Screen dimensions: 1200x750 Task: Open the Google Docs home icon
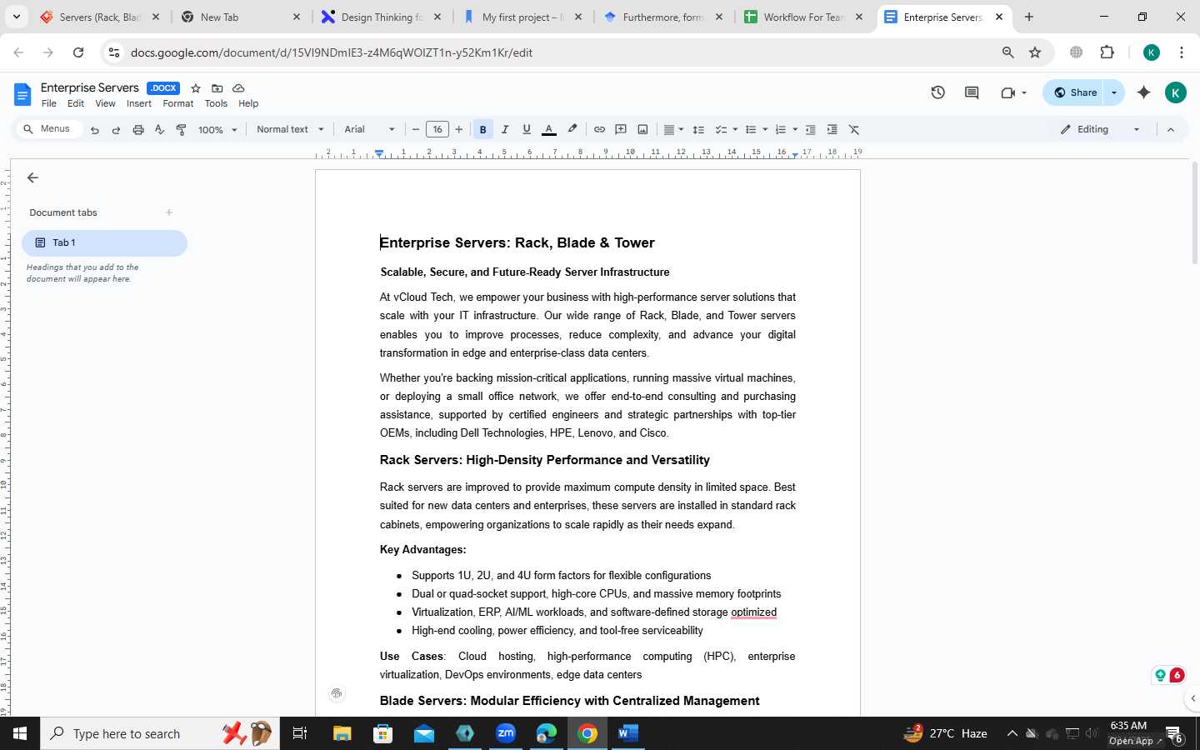pos(22,95)
